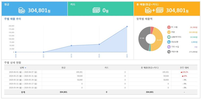Click the 날짜 column header label
Screen dimensions: 202x100
pos(22,68)
